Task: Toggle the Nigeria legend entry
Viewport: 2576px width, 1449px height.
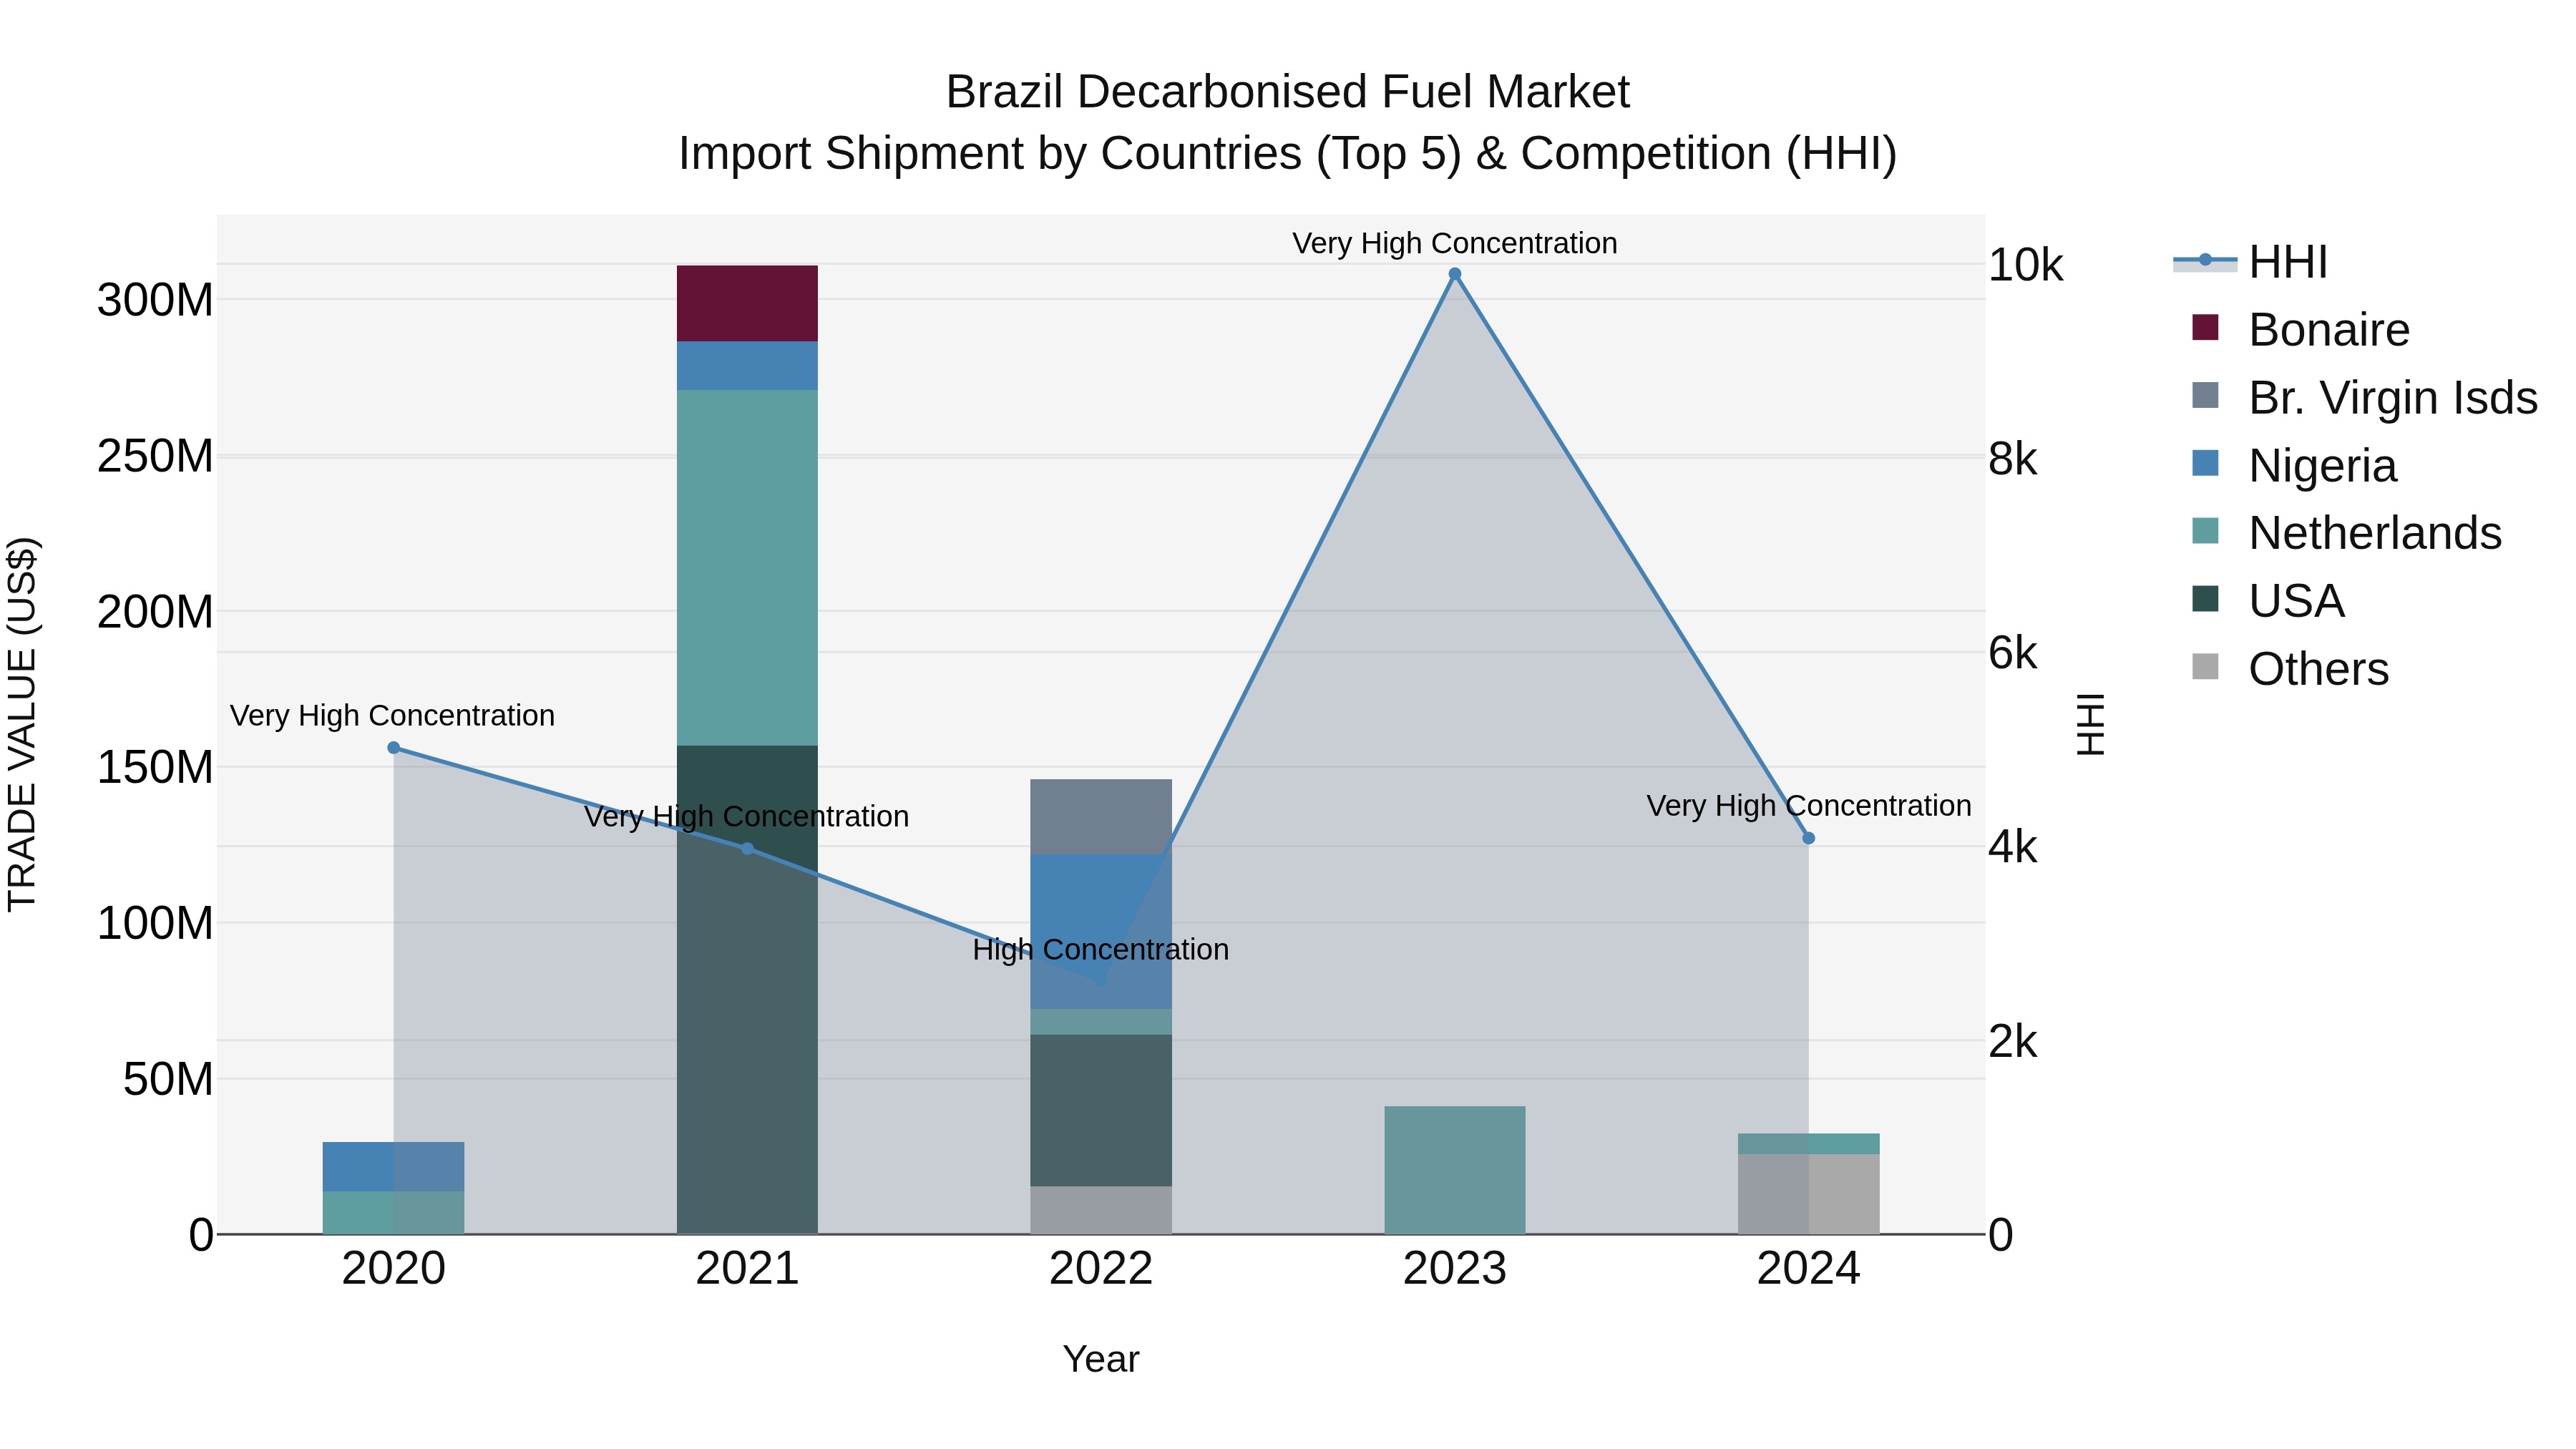Action: point(2294,466)
